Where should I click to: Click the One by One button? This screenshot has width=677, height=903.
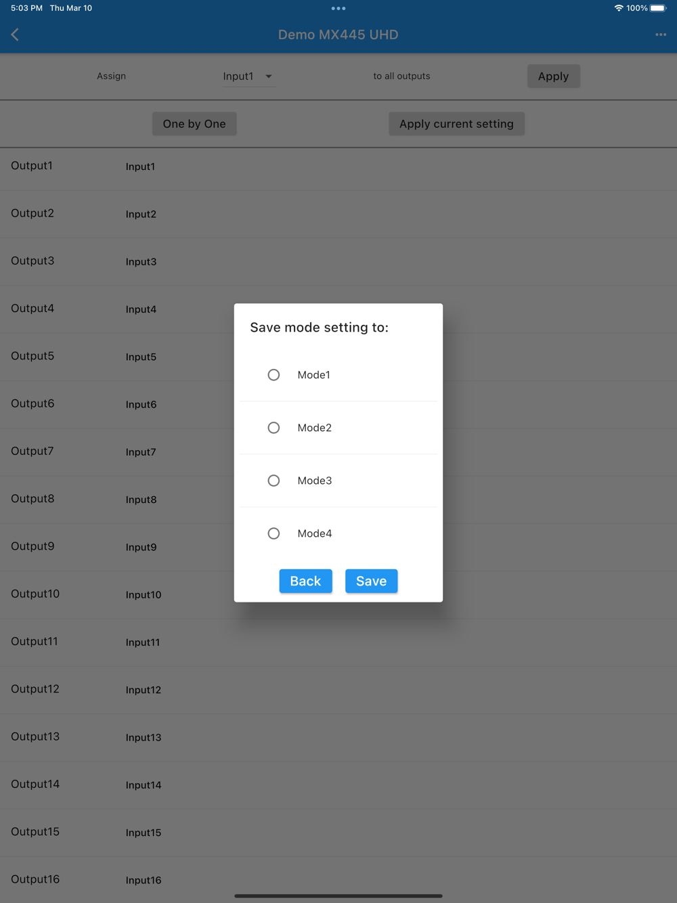(194, 124)
